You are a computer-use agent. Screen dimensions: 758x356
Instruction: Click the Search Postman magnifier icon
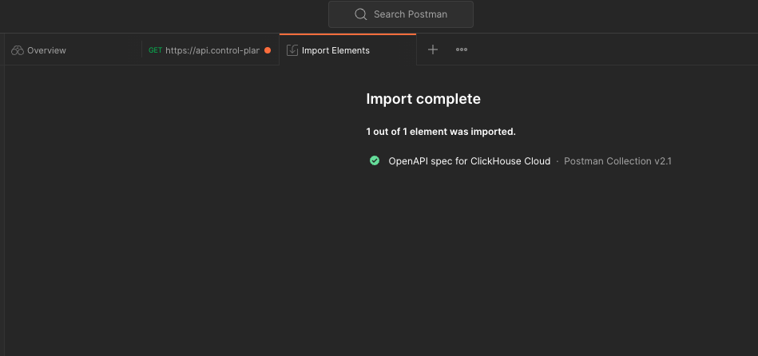tap(361, 14)
